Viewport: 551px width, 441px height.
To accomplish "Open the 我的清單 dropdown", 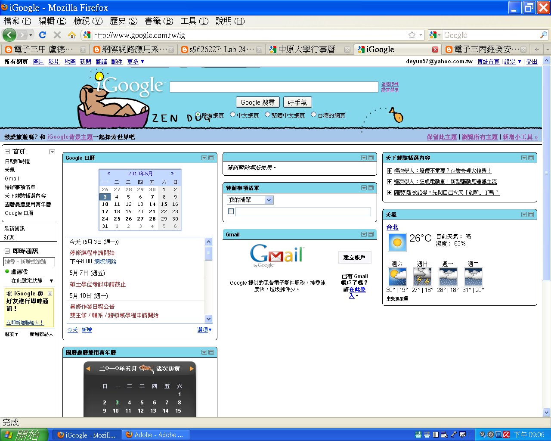I will pyautogui.click(x=250, y=200).
